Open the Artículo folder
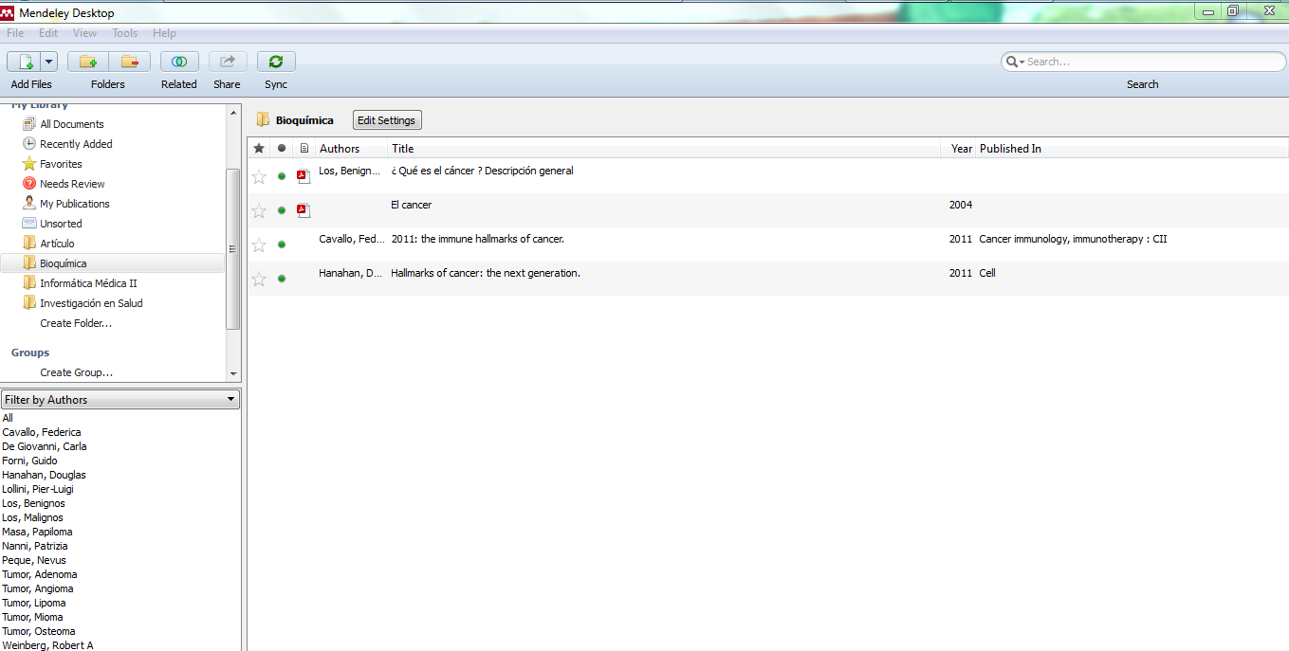Image resolution: width=1289 pixels, height=651 pixels. [x=57, y=244]
